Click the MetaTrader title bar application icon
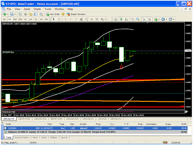This screenshot has height=145, width=193. click(3, 4)
